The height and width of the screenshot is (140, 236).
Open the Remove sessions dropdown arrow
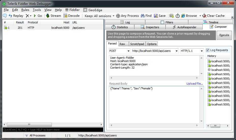pyautogui.click(x=31, y=16)
